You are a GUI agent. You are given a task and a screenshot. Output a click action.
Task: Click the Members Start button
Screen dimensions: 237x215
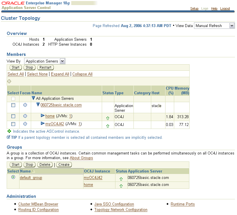point(16,67)
